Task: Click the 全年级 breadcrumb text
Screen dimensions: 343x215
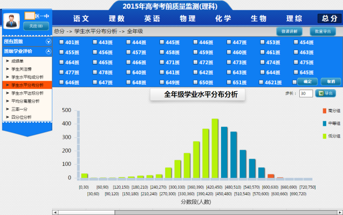Action: 135,31
